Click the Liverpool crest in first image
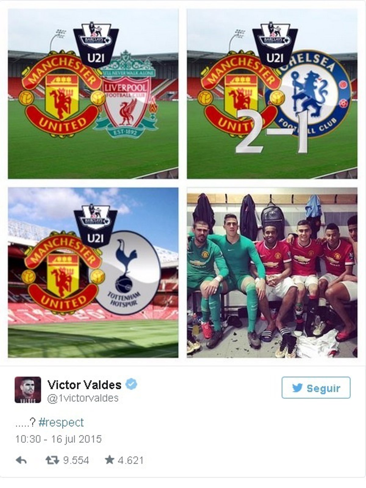366x488 pixels. click(126, 95)
